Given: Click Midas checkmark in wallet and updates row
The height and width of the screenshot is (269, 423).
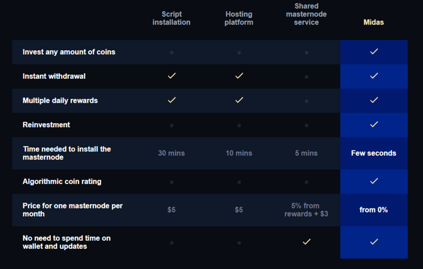Looking at the screenshot, I should point(374,241).
